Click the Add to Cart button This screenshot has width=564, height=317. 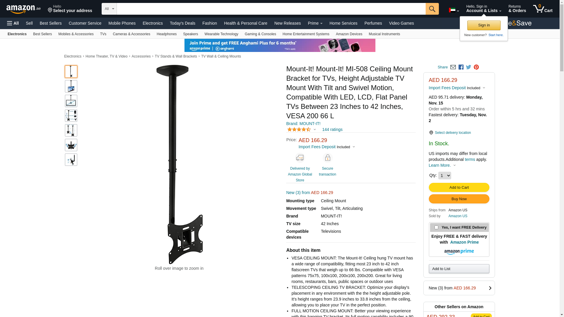[459, 188]
